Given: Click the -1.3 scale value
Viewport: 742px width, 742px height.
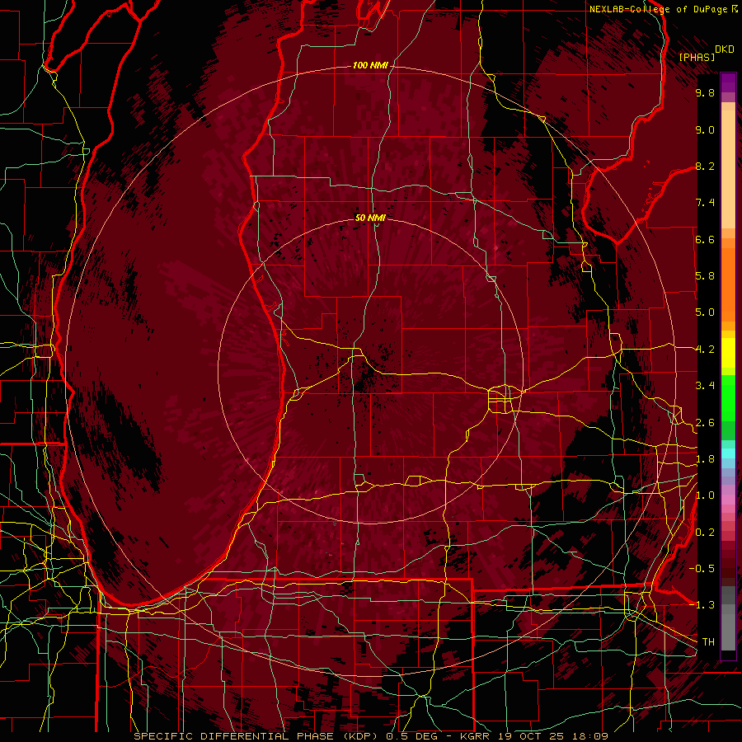Looking at the screenshot, I should 702,605.
